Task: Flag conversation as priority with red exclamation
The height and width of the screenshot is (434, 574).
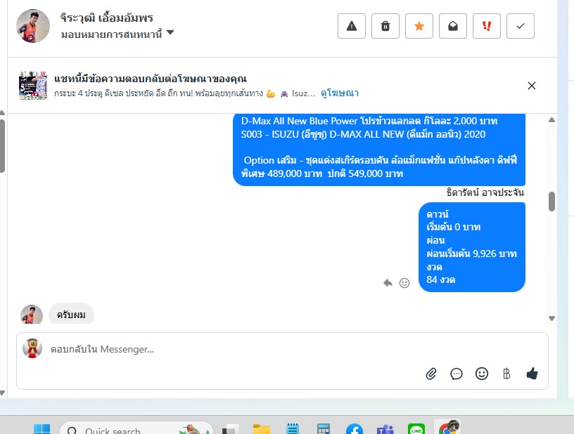Action: tap(487, 26)
